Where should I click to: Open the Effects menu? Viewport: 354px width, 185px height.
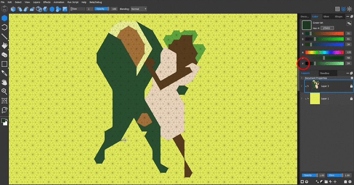[47, 2]
